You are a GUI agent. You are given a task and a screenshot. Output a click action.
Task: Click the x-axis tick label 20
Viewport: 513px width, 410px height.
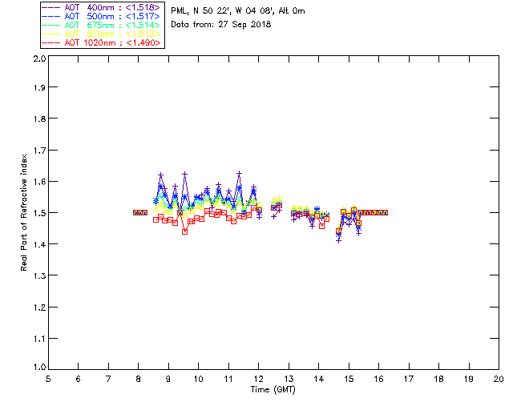499,379
